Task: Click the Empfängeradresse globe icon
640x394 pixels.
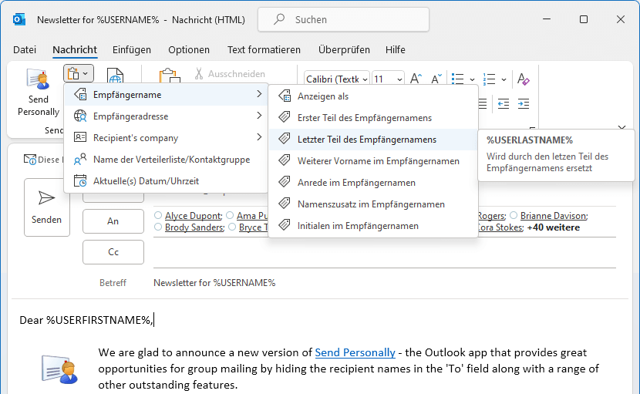Action: click(80, 116)
